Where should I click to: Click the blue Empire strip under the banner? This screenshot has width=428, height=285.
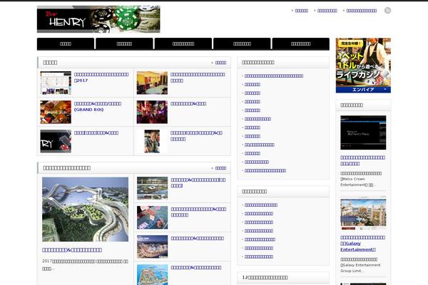click(363, 90)
